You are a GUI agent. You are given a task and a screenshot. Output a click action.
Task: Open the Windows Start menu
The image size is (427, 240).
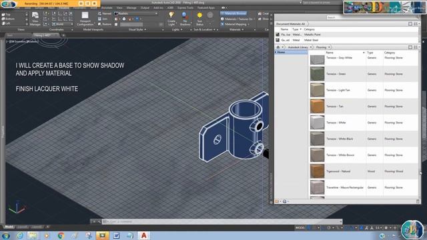[6, 235]
